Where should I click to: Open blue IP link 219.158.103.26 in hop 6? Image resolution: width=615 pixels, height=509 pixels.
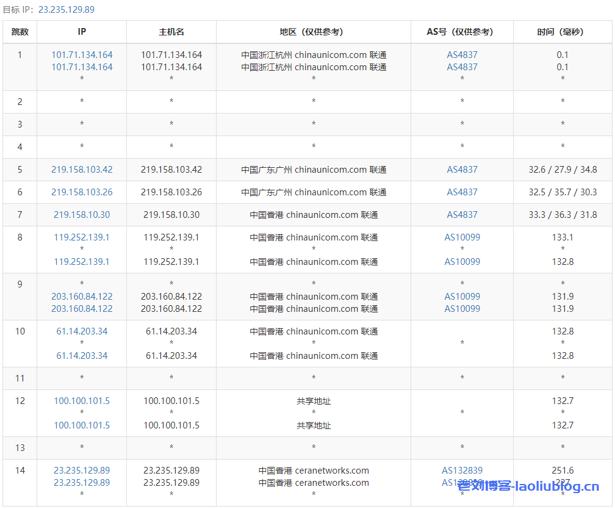[x=82, y=192]
